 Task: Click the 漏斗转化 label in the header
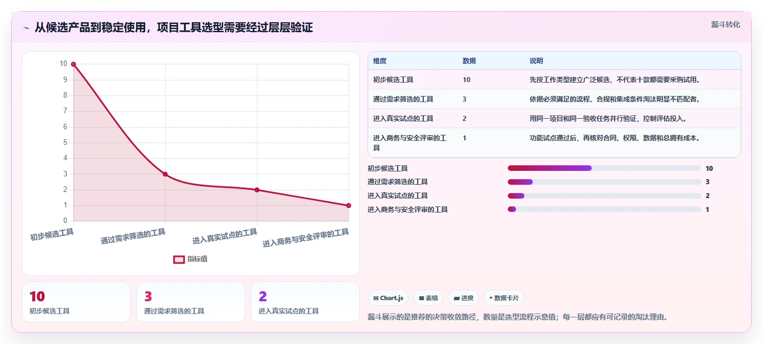[x=726, y=24]
